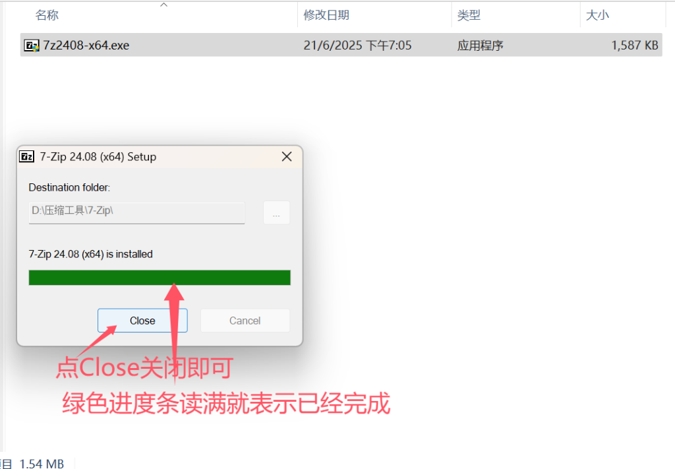
Task: Click the 应用程序 type cell
Action: 480,46
